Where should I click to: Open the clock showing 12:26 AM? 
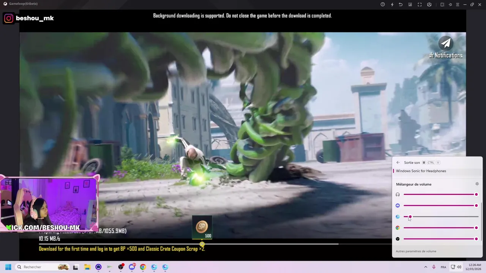click(x=474, y=267)
